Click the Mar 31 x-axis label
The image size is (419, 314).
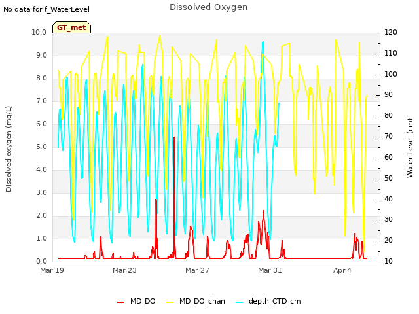tap(270, 270)
